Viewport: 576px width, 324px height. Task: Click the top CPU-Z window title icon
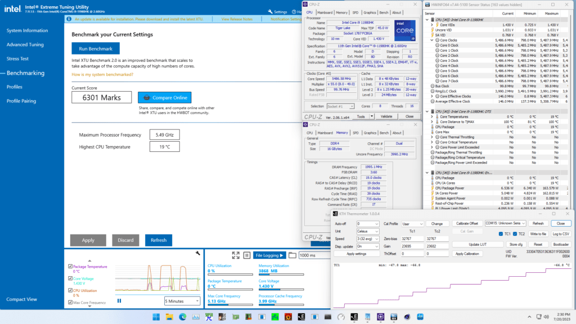pyautogui.click(x=305, y=4)
